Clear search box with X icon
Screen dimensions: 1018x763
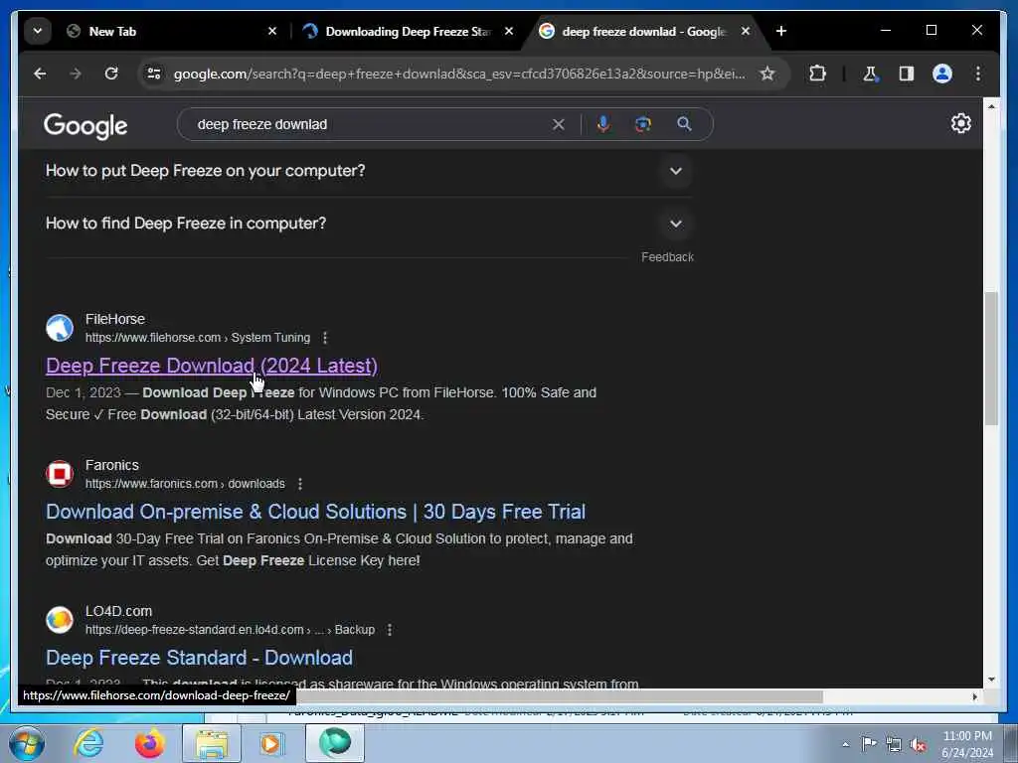[559, 124]
